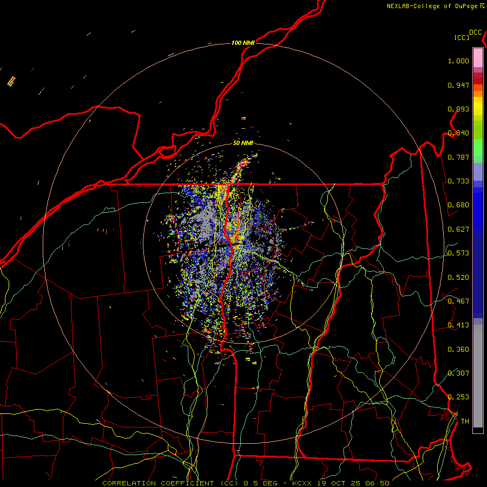Click the 0.627 value on color scale
The height and width of the screenshot is (487, 487).
[x=458, y=229]
